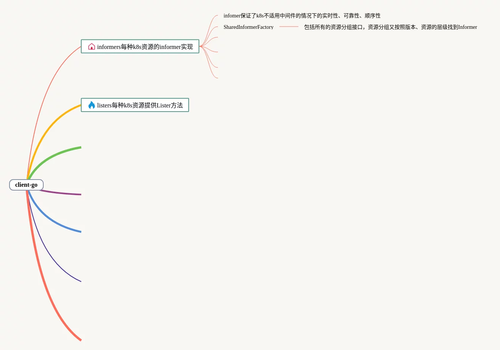Select the listers每种k8s资源提供Lister方法 node
Image resolution: width=500 pixels, height=350 pixels.
coord(140,105)
